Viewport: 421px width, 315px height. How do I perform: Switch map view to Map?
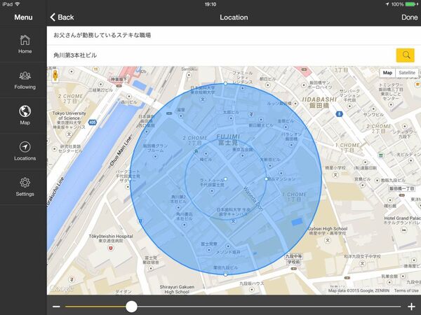click(x=387, y=73)
